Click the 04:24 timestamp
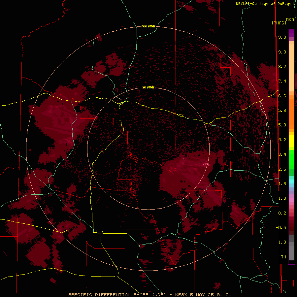297x297 pixels. point(224,295)
